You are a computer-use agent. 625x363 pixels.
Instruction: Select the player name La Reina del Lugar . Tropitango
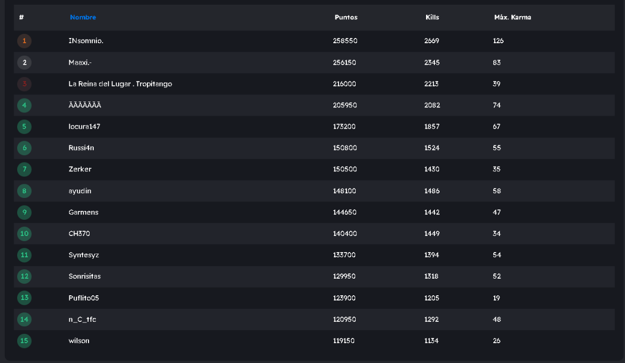120,84
